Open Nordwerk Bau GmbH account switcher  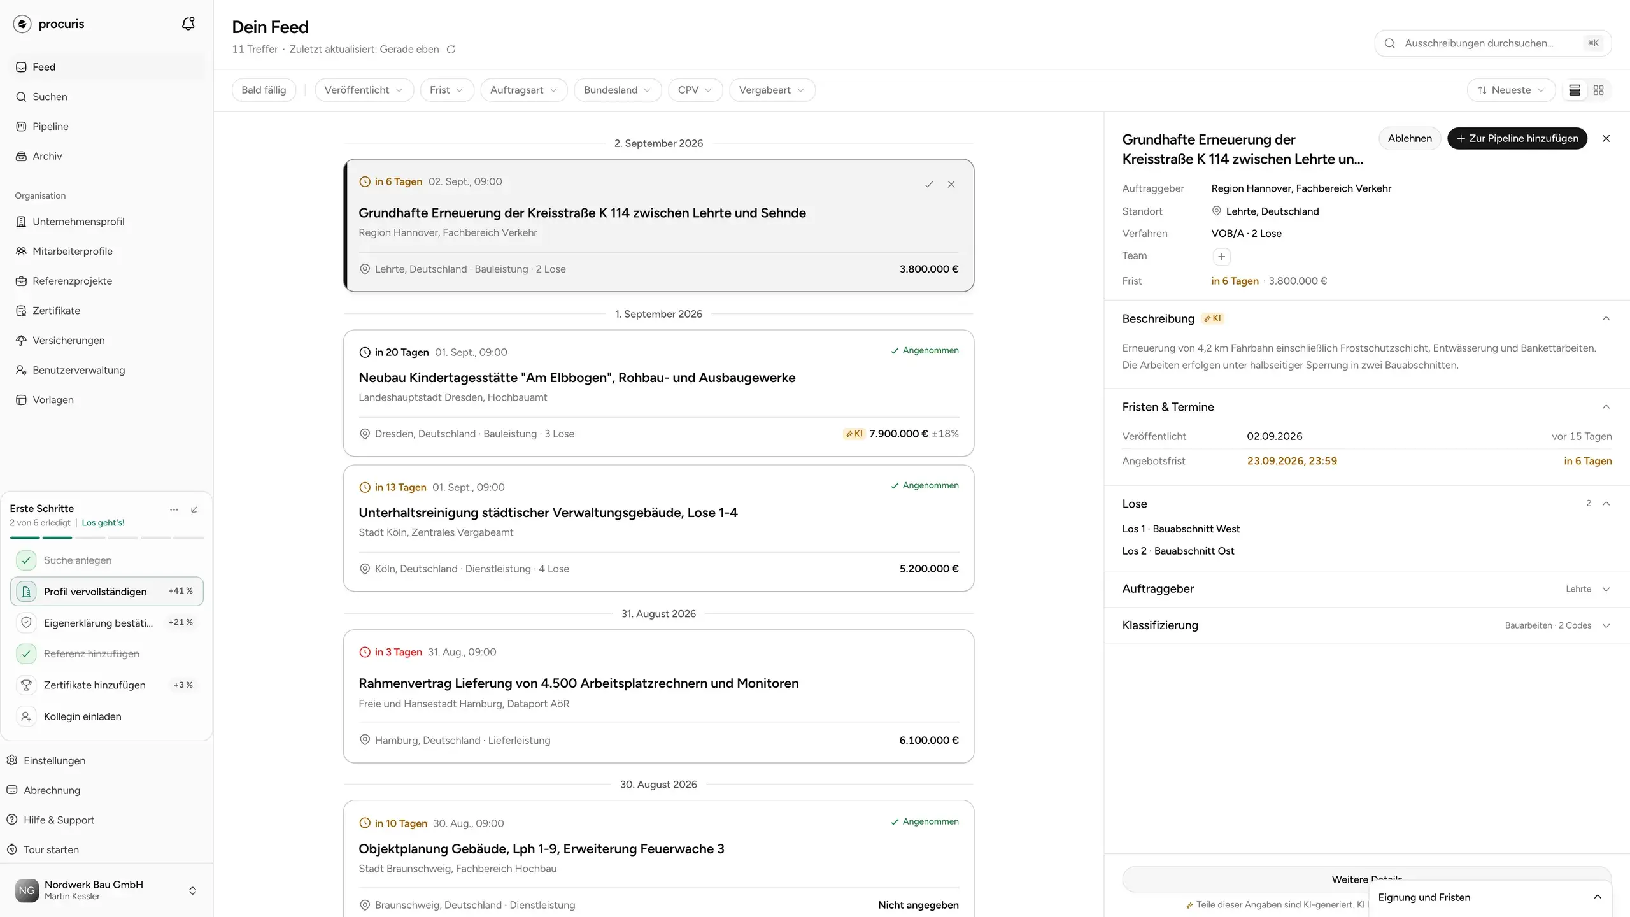point(106,890)
